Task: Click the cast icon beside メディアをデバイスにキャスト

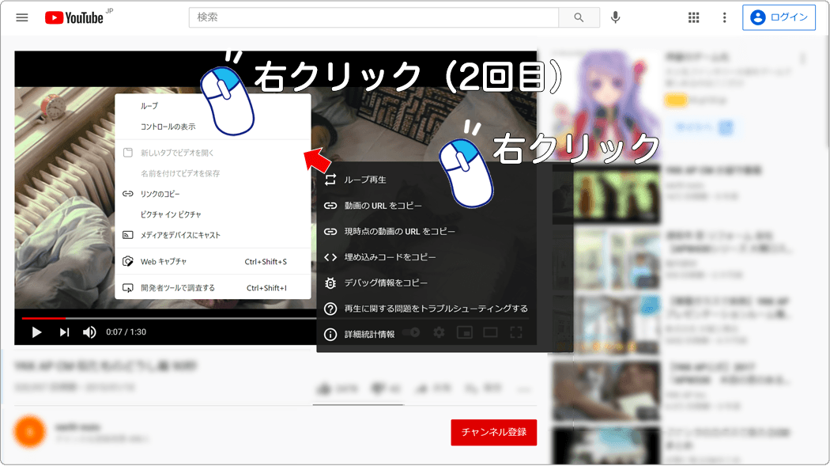Action: pos(127,235)
